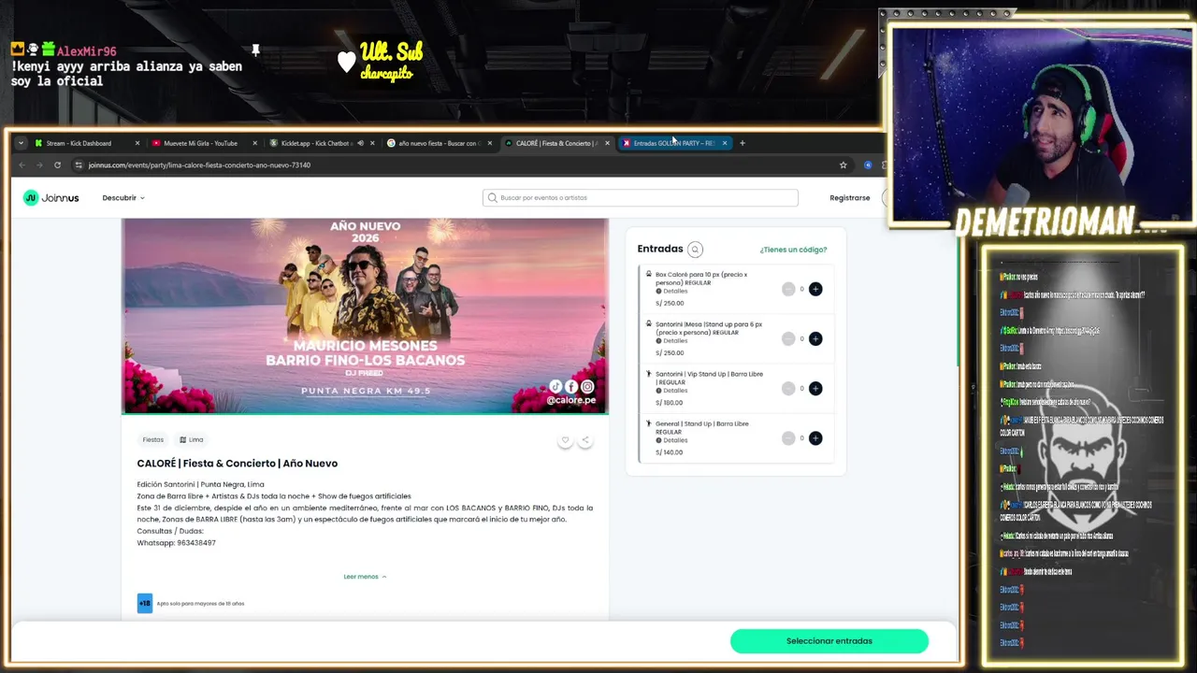Decrease Santorini Mesa Stand up ticket quantity

(x=787, y=338)
